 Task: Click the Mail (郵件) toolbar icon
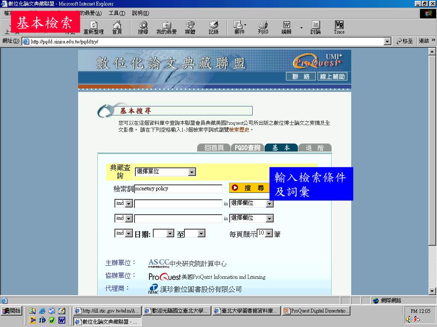click(239, 28)
